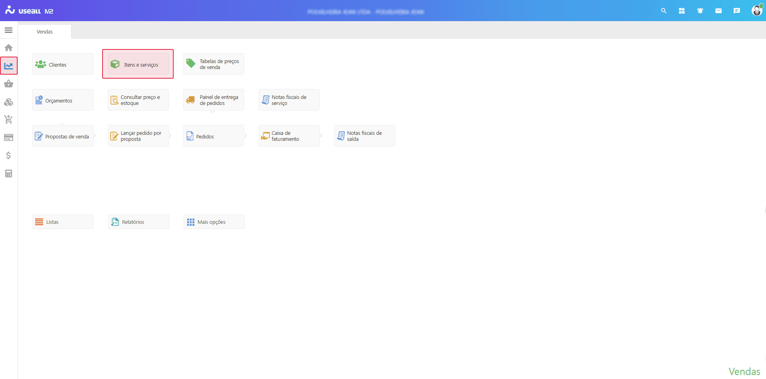Open notifications bell in the header
Image resolution: width=766 pixels, height=379 pixels.
pyautogui.click(x=700, y=11)
